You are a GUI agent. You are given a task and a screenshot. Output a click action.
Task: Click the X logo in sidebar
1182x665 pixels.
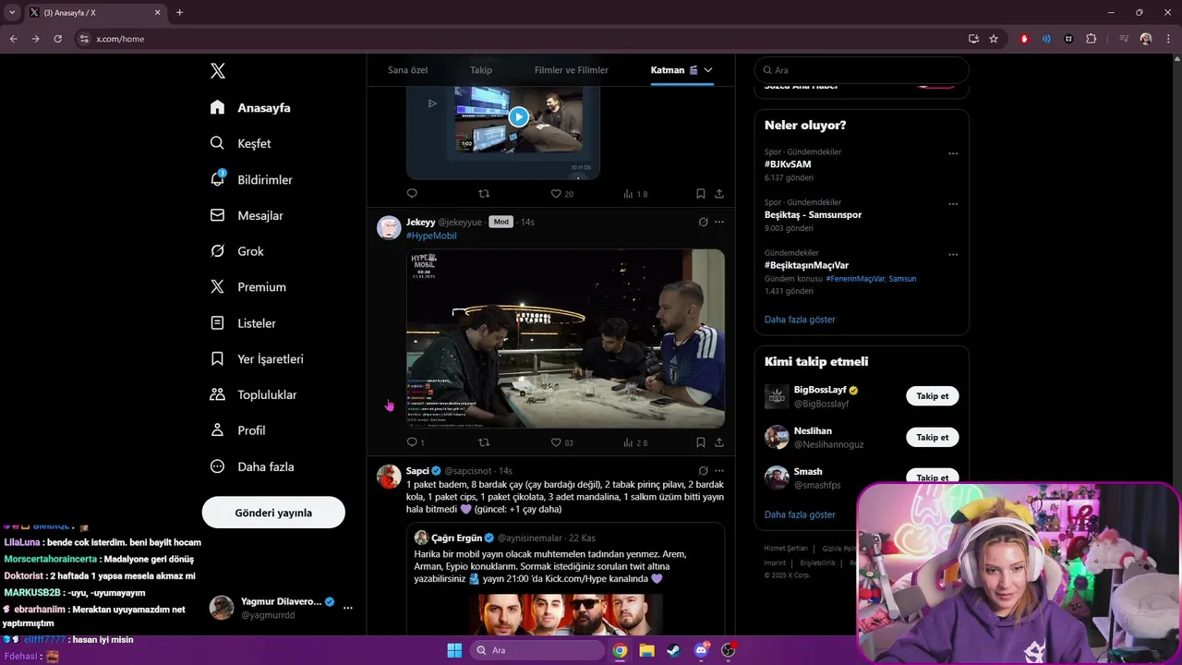click(217, 71)
